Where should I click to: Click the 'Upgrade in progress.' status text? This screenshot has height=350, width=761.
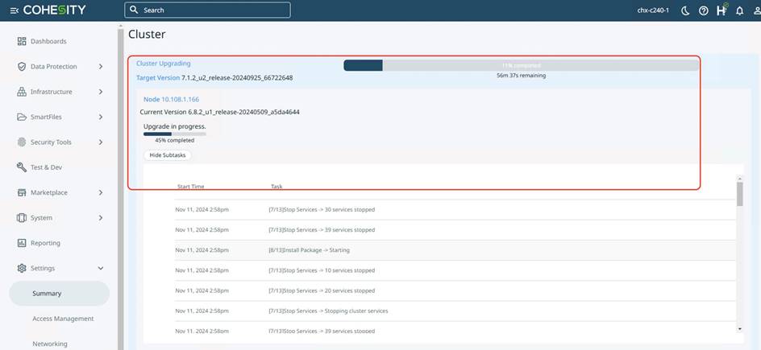coord(175,126)
